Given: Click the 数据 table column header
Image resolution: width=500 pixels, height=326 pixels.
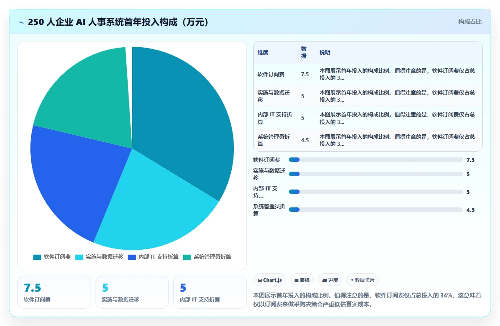Looking at the screenshot, I should pyautogui.click(x=304, y=53).
